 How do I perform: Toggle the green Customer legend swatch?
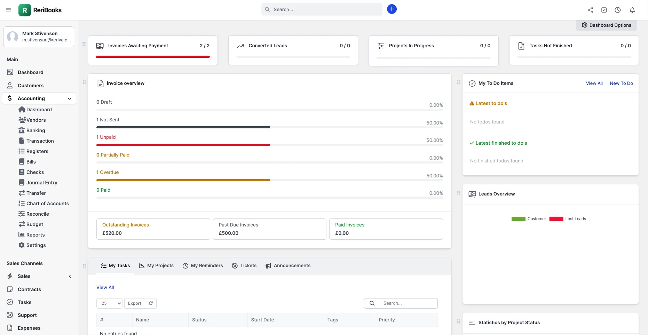519,219
